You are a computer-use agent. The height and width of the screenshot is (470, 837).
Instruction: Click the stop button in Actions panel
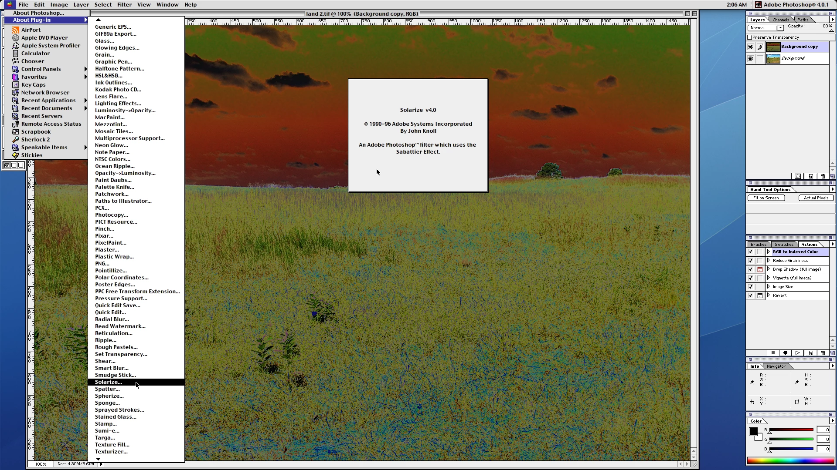point(773,353)
